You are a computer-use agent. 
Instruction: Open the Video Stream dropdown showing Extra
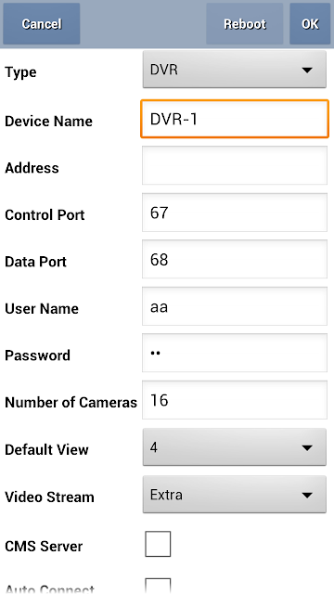point(235,495)
